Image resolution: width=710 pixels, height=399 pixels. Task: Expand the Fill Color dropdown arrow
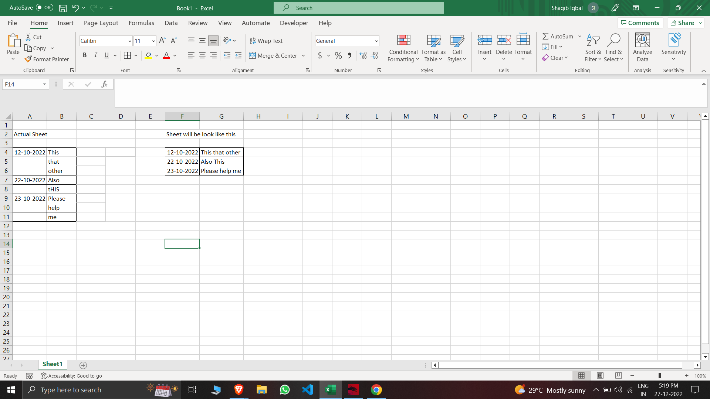pos(156,55)
